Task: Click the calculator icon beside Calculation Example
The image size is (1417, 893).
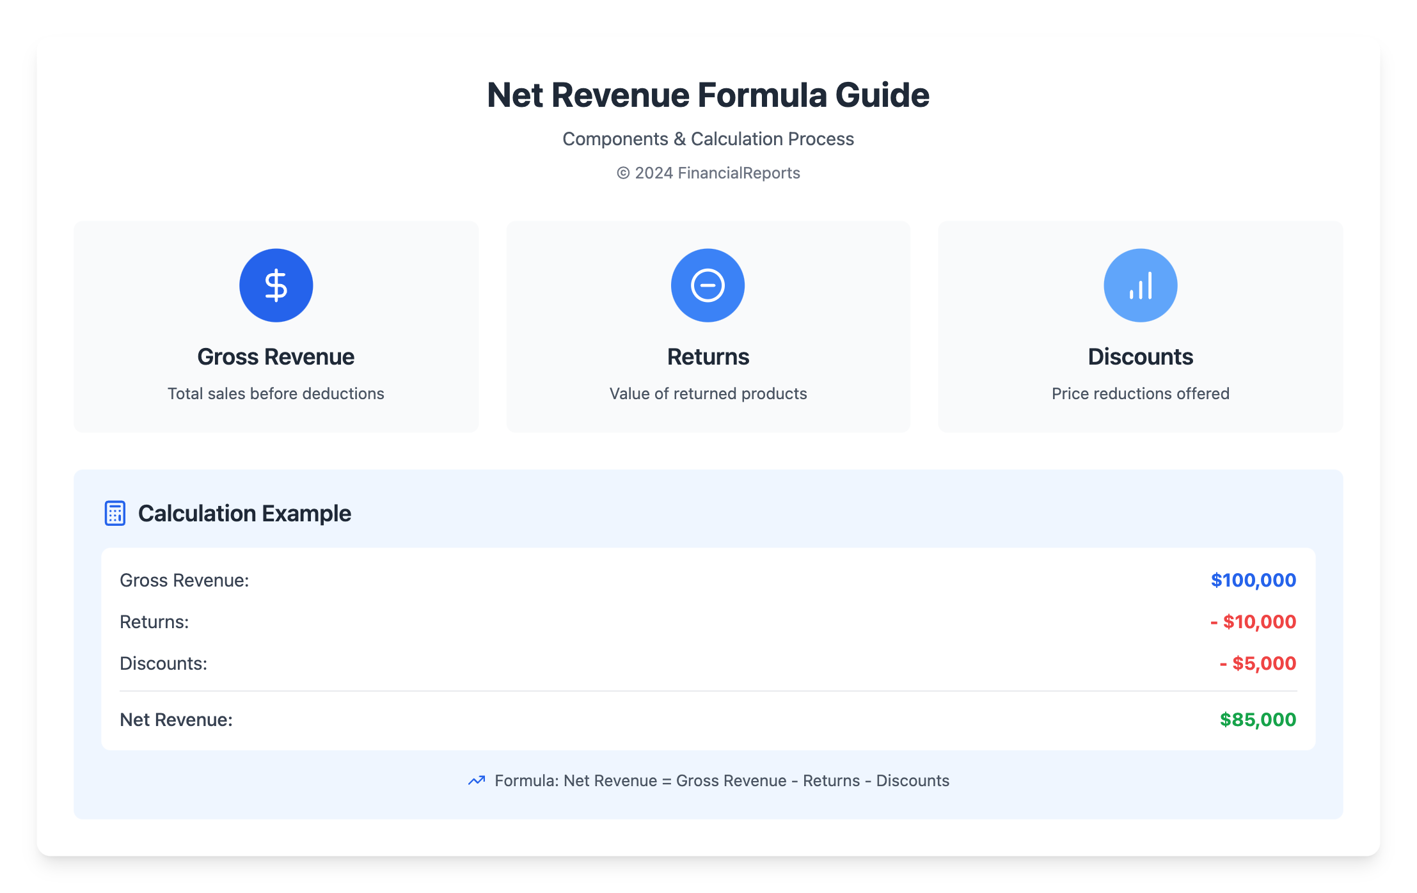Action: [115, 513]
